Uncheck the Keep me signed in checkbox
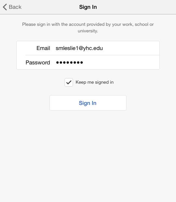Screen dimensions: 176x202 69,82
